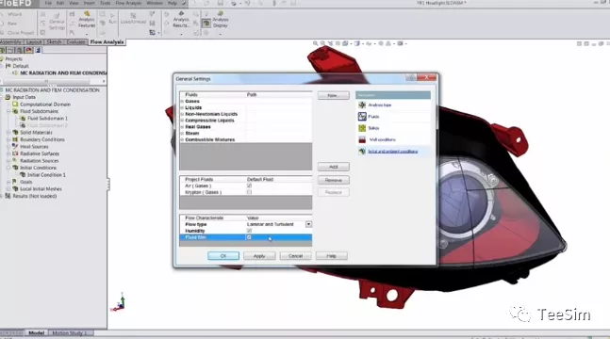Image resolution: width=610 pixels, height=339 pixels.
Task: Open the Flow type dropdown
Action: 308,224
